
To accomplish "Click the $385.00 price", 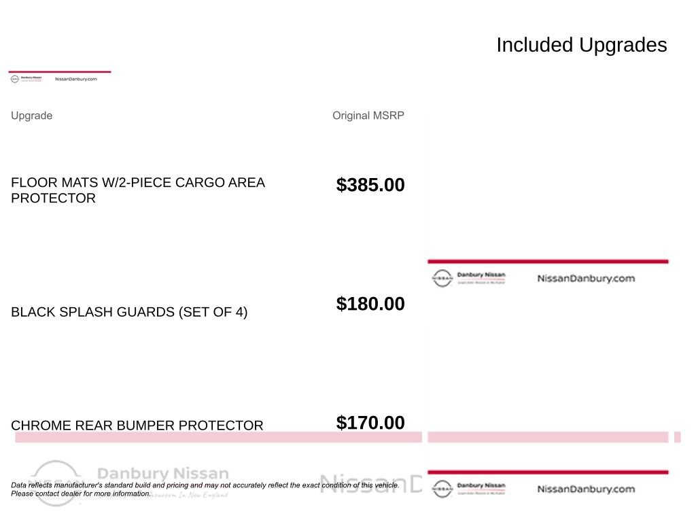I will [x=370, y=185].
